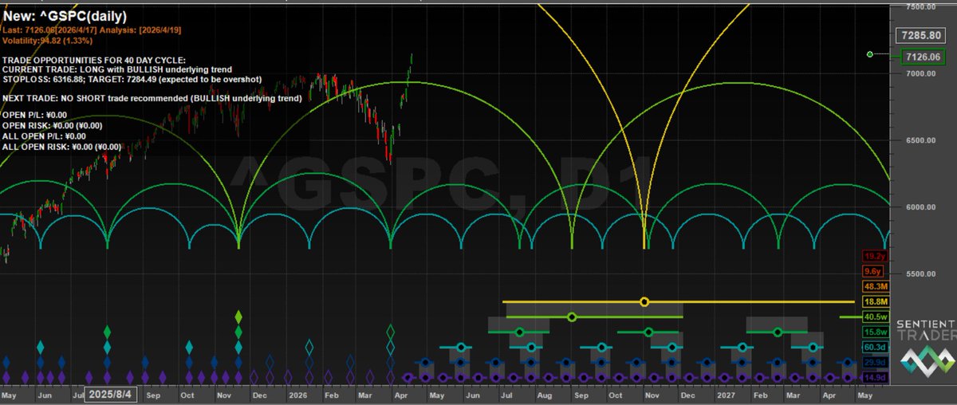Click the CURRENT TRADE: LONG text line
The height and width of the screenshot is (405, 957).
pyautogui.click(x=116, y=70)
